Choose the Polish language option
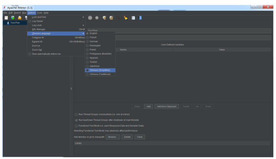The width and height of the screenshot is (276, 159). (x=100, y=50)
